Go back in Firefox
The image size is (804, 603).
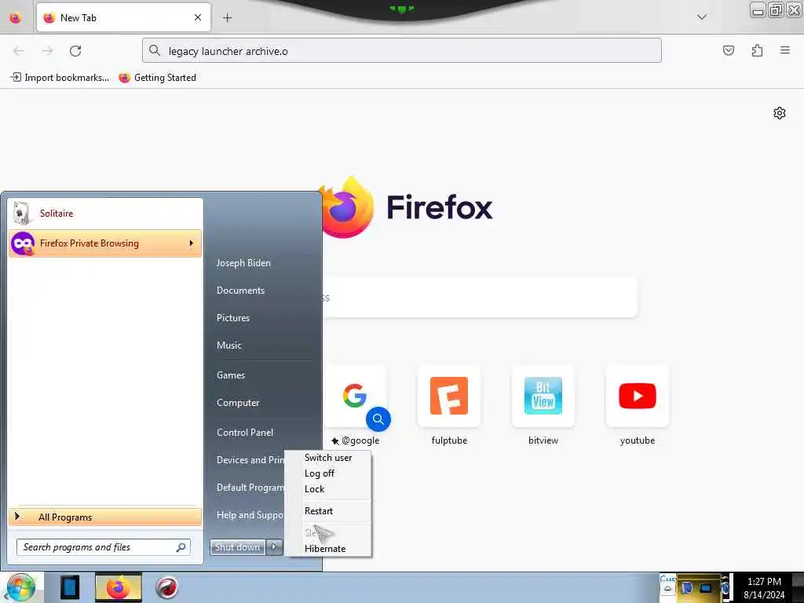[19, 50]
